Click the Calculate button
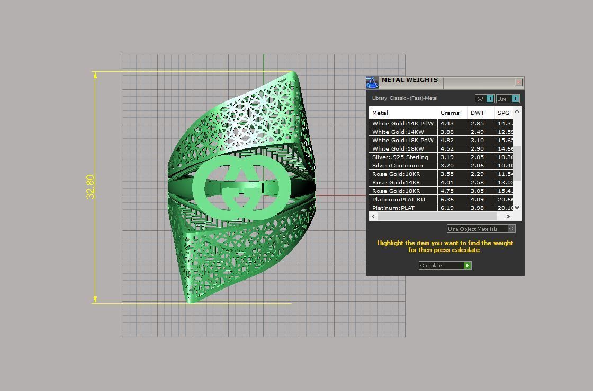Viewport: 593px width, 391px height. (x=445, y=265)
